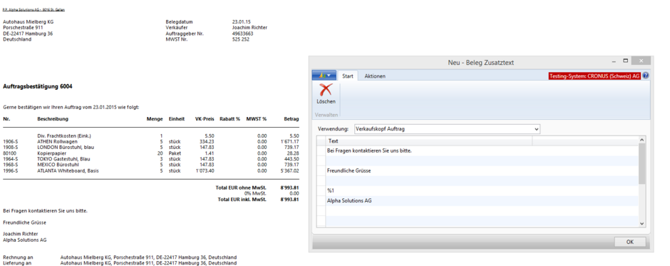This screenshot has width=670, height=266.
Task: Maximize the Beleg Zusatztext window
Action: click(x=626, y=61)
